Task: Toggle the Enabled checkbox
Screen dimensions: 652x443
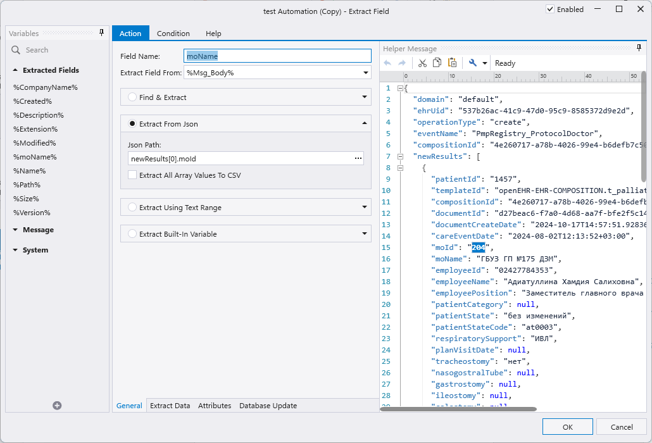Action: pyautogui.click(x=550, y=9)
